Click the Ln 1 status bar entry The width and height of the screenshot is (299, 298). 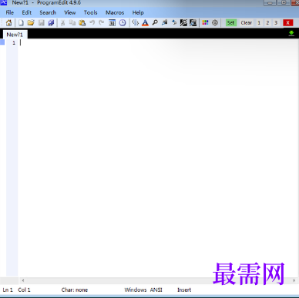point(8,290)
